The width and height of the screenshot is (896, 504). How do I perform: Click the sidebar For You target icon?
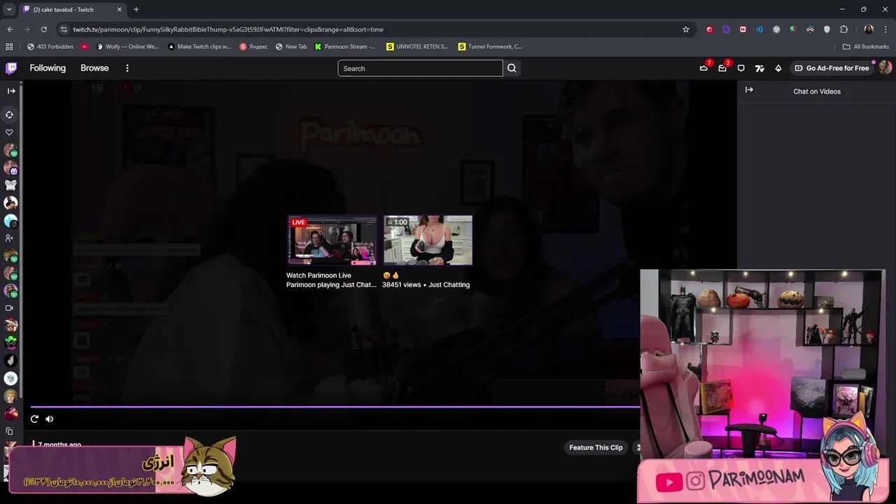point(10,115)
